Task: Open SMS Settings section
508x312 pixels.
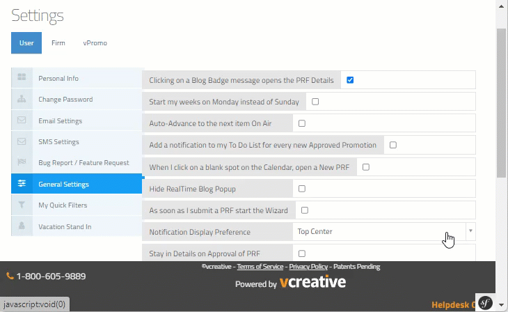Action: 77,142
